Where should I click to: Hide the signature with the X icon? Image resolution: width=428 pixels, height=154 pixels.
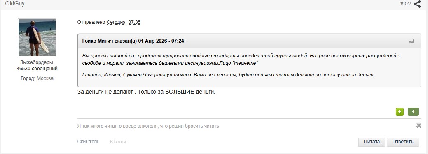click(x=419, y=125)
